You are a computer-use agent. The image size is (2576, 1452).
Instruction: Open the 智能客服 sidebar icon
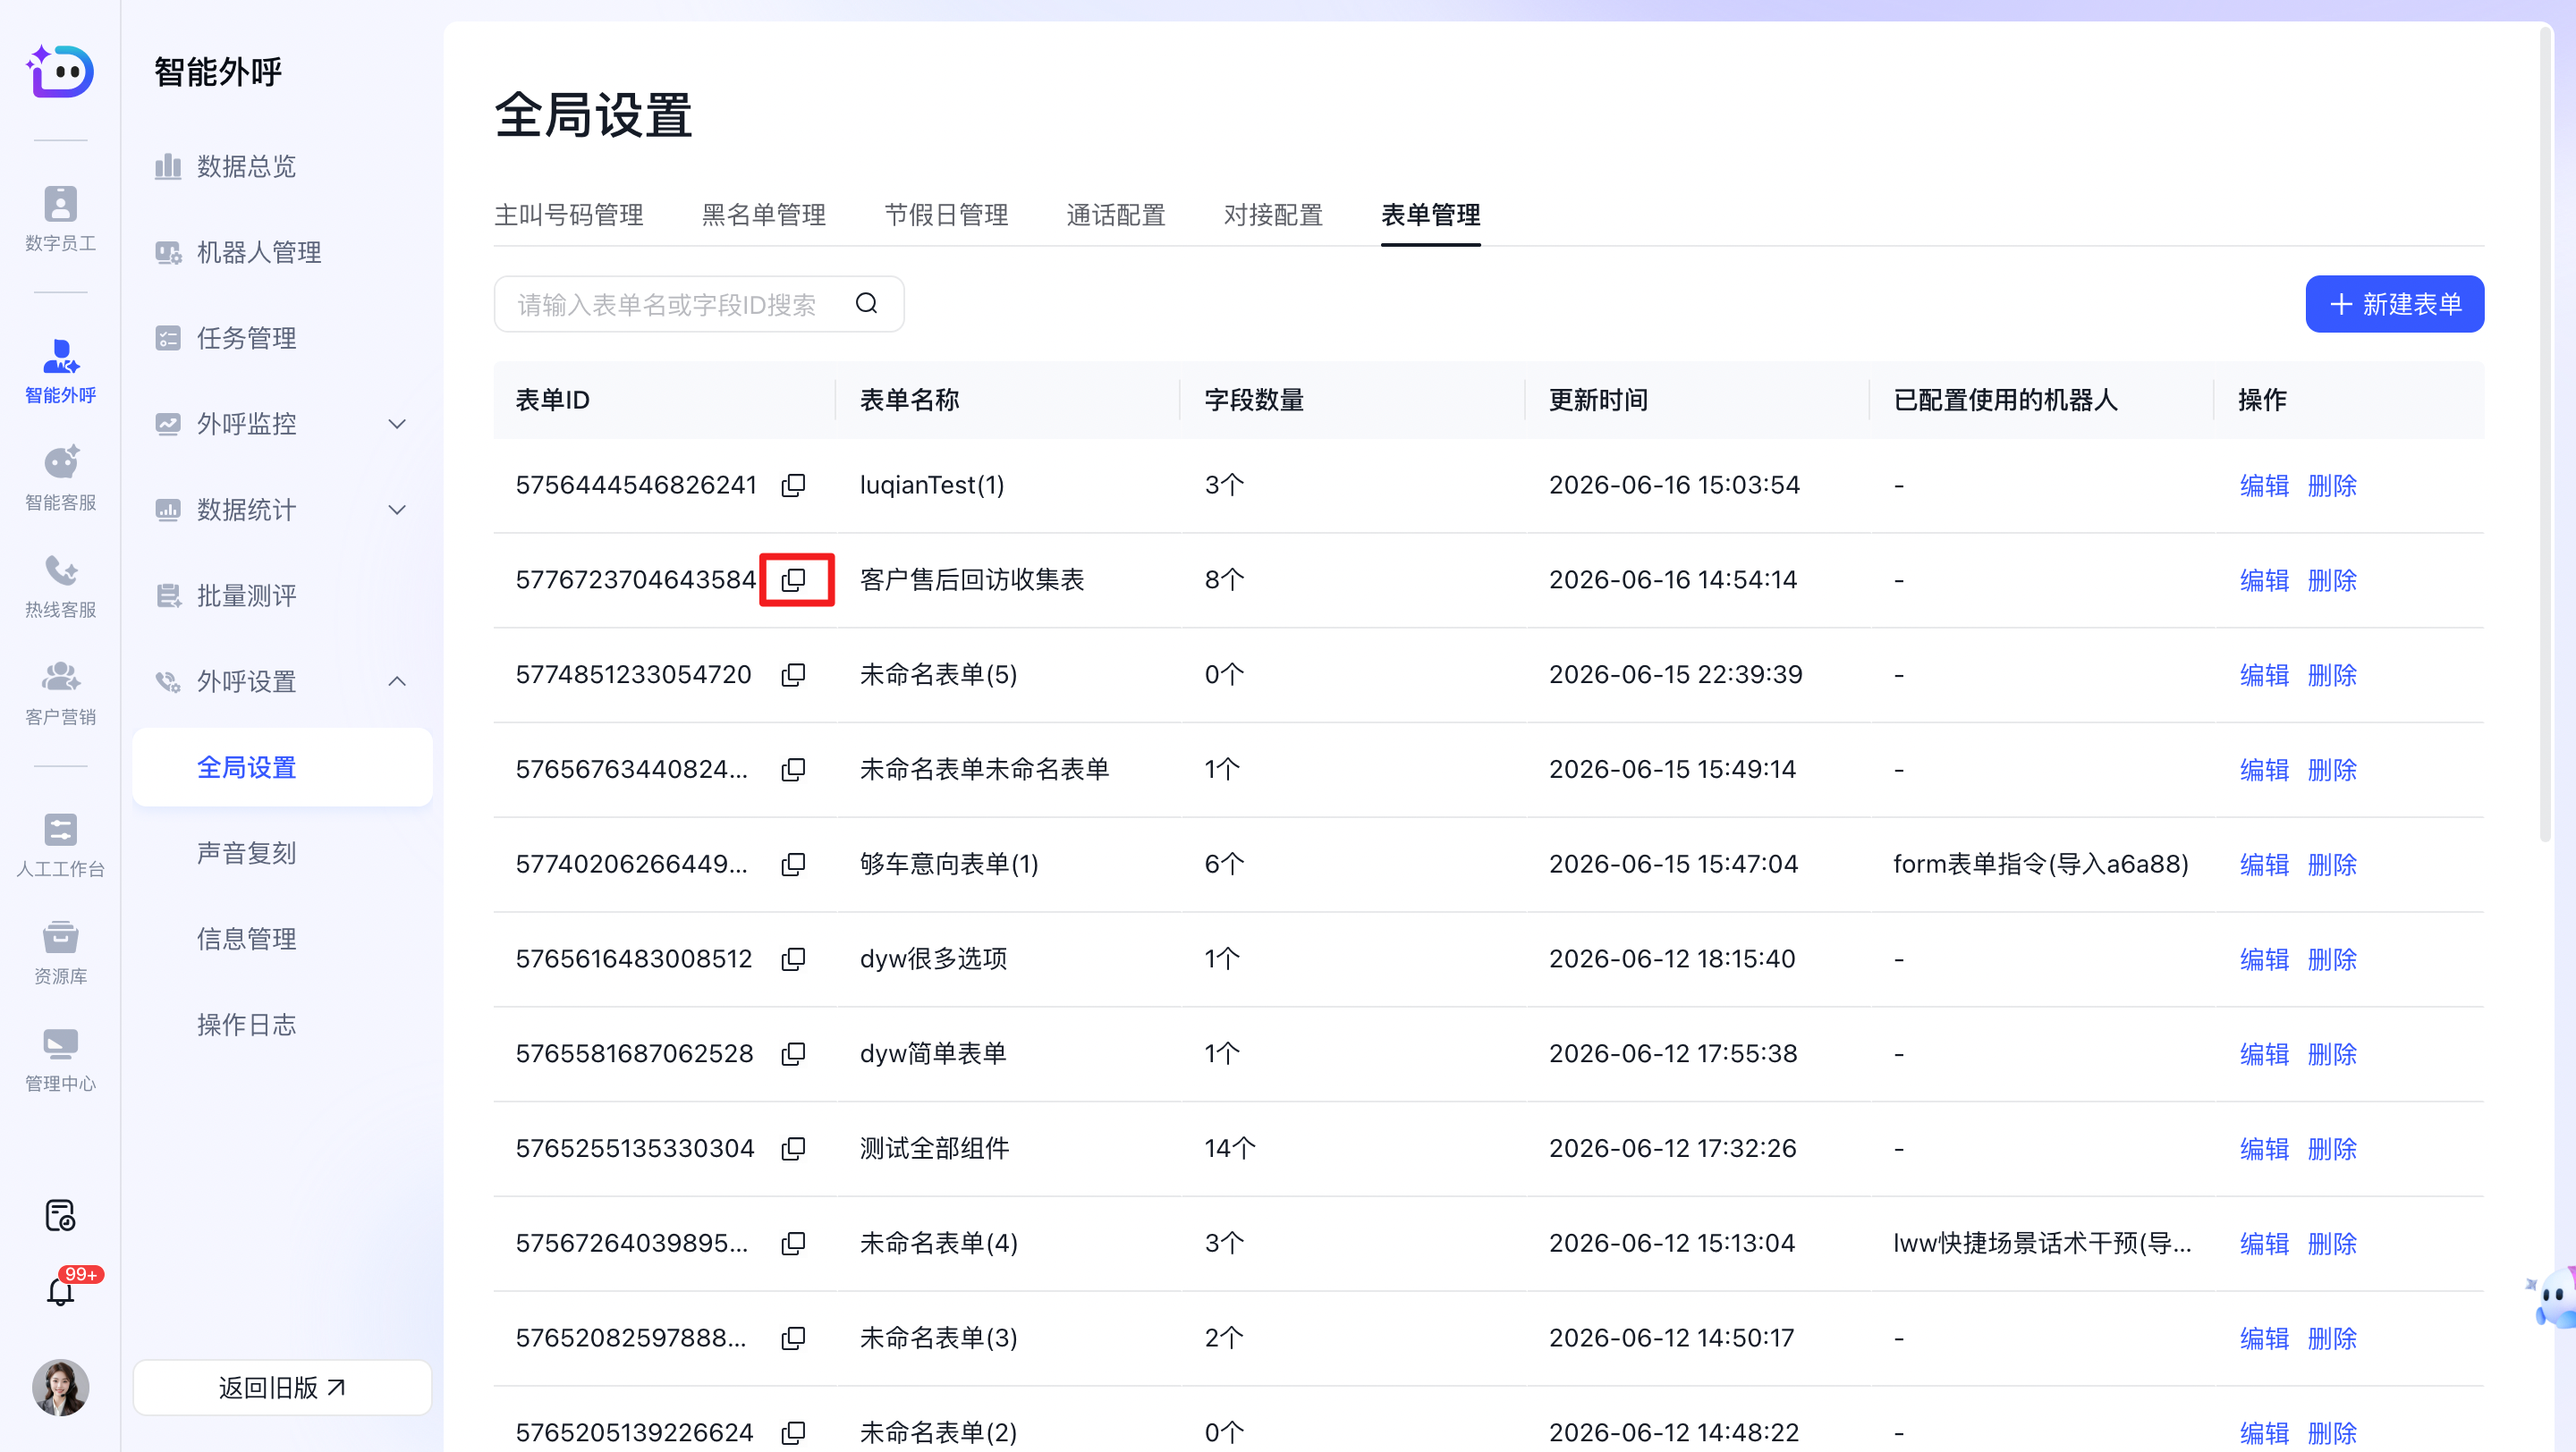(x=60, y=477)
